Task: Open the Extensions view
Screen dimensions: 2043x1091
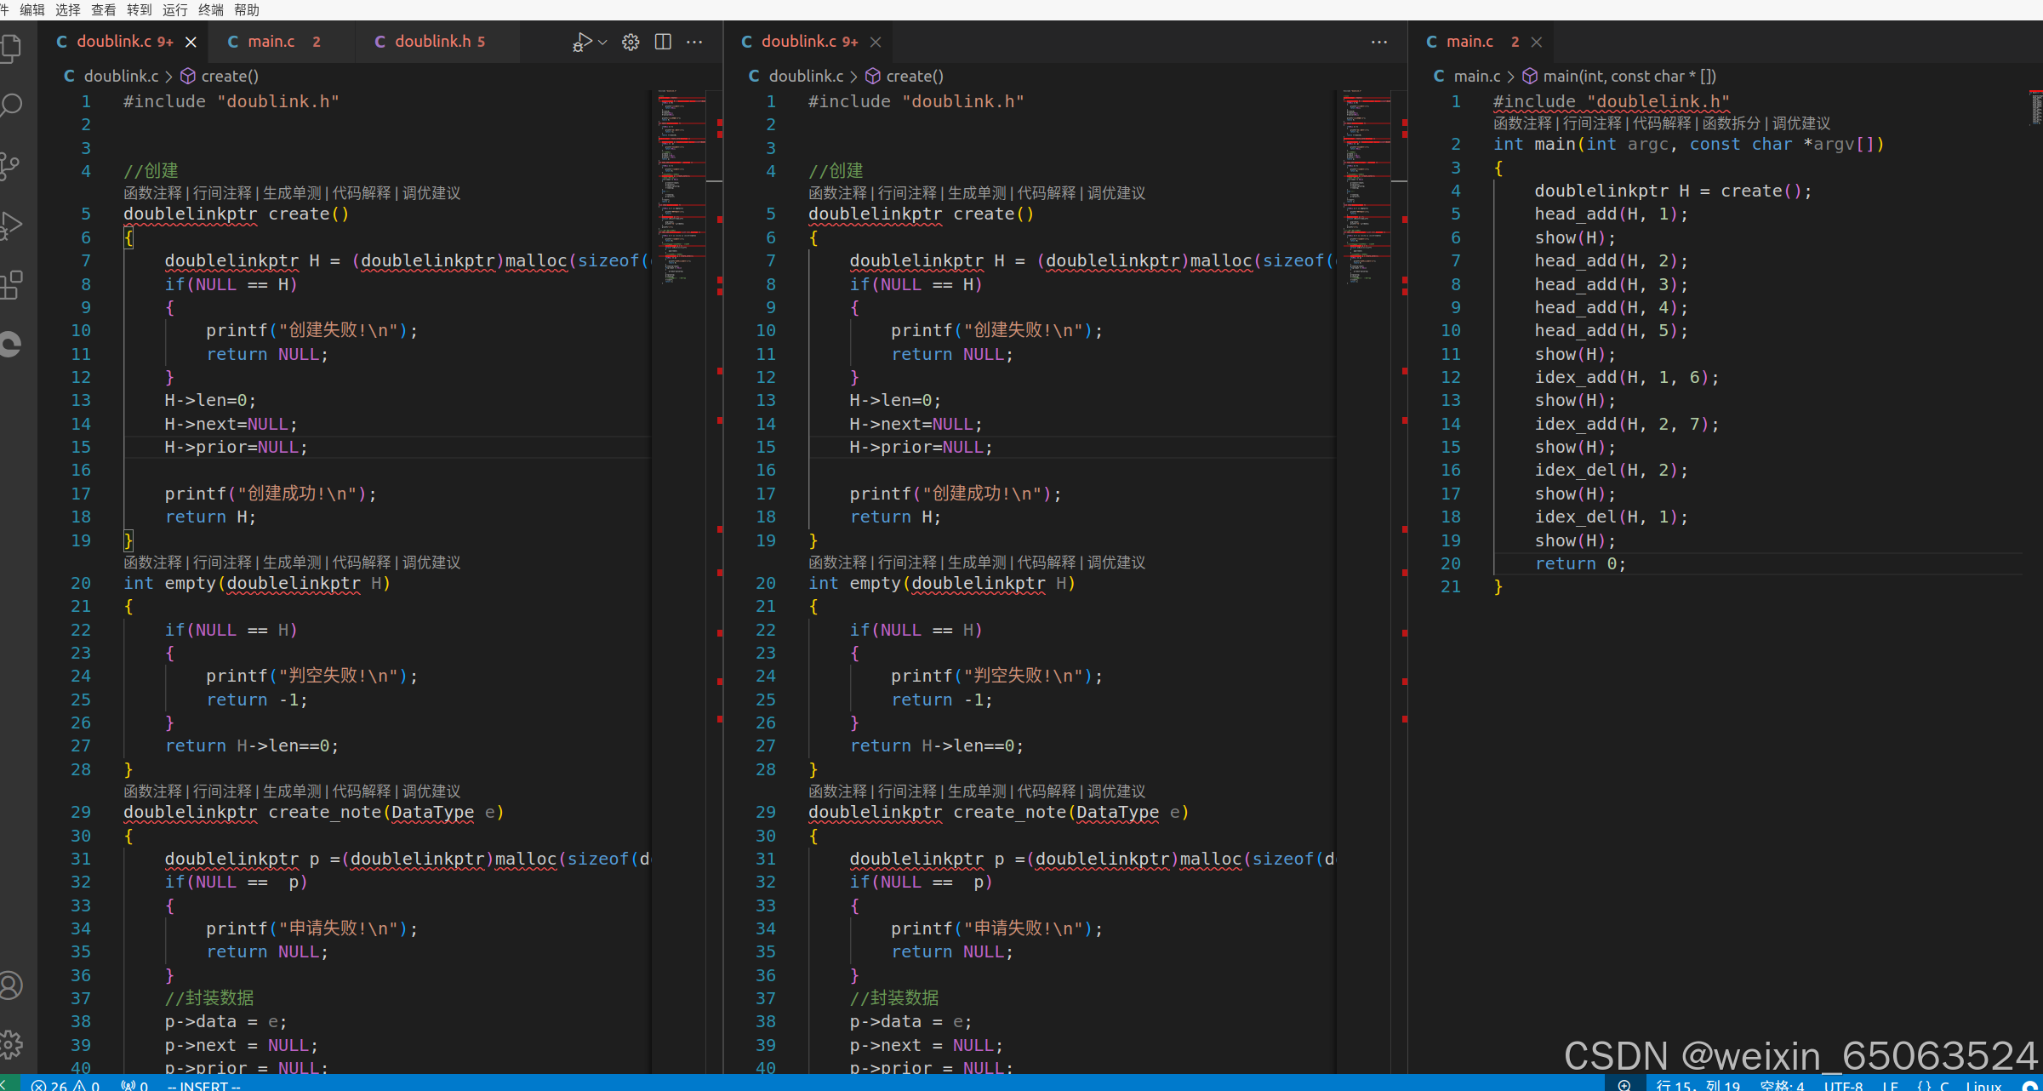Action: tap(12, 285)
